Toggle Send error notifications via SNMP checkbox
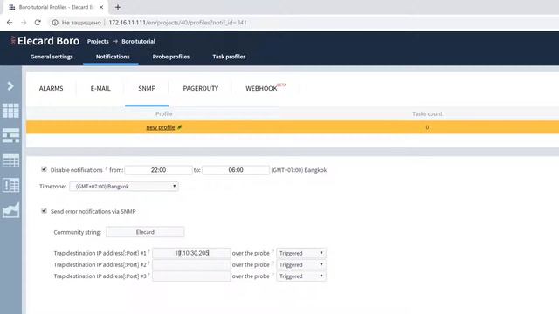The width and height of the screenshot is (559, 314). click(x=44, y=210)
